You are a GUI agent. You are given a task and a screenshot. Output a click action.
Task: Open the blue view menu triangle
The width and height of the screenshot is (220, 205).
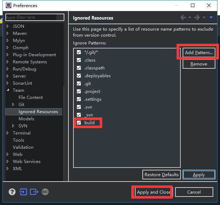coord(211,17)
